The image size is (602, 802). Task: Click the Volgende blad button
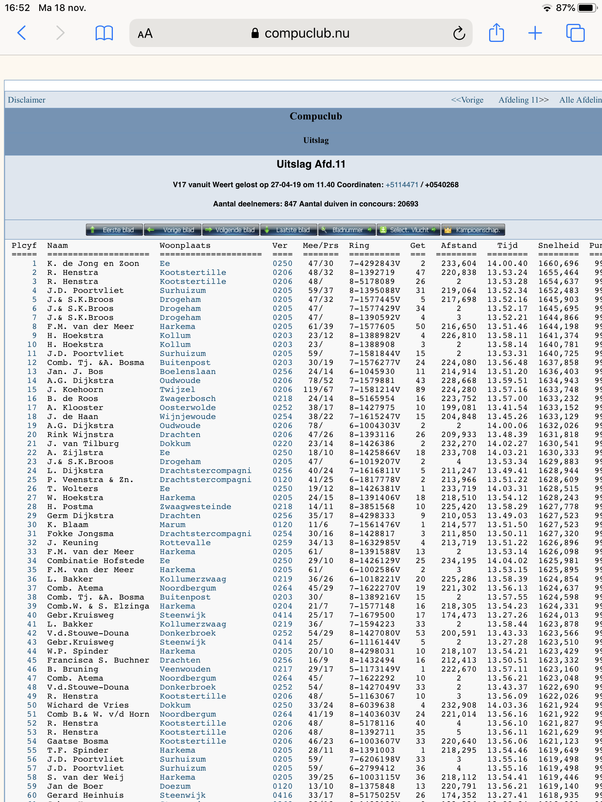click(231, 230)
